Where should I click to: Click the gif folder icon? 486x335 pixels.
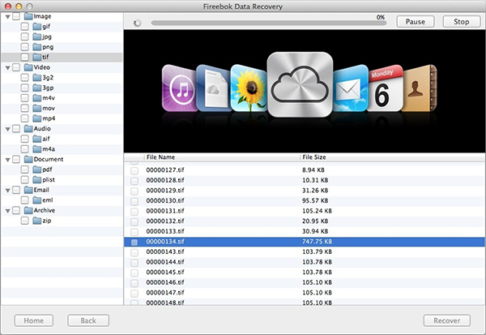pos(37,27)
